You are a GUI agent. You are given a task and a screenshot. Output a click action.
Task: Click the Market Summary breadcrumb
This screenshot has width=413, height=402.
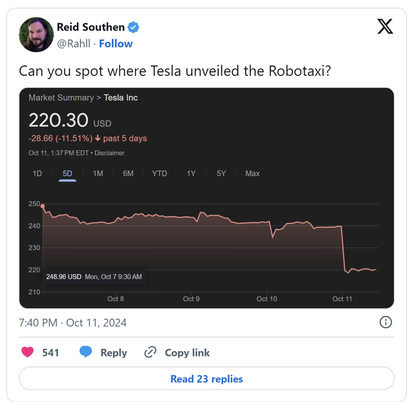click(x=61, y=98)
